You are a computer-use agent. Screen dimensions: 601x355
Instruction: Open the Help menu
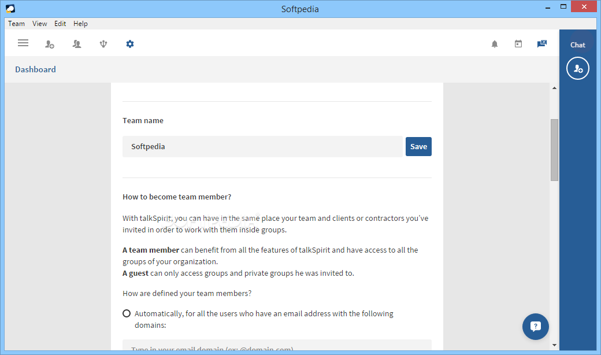pyautogui.click(x=80, y=24)
